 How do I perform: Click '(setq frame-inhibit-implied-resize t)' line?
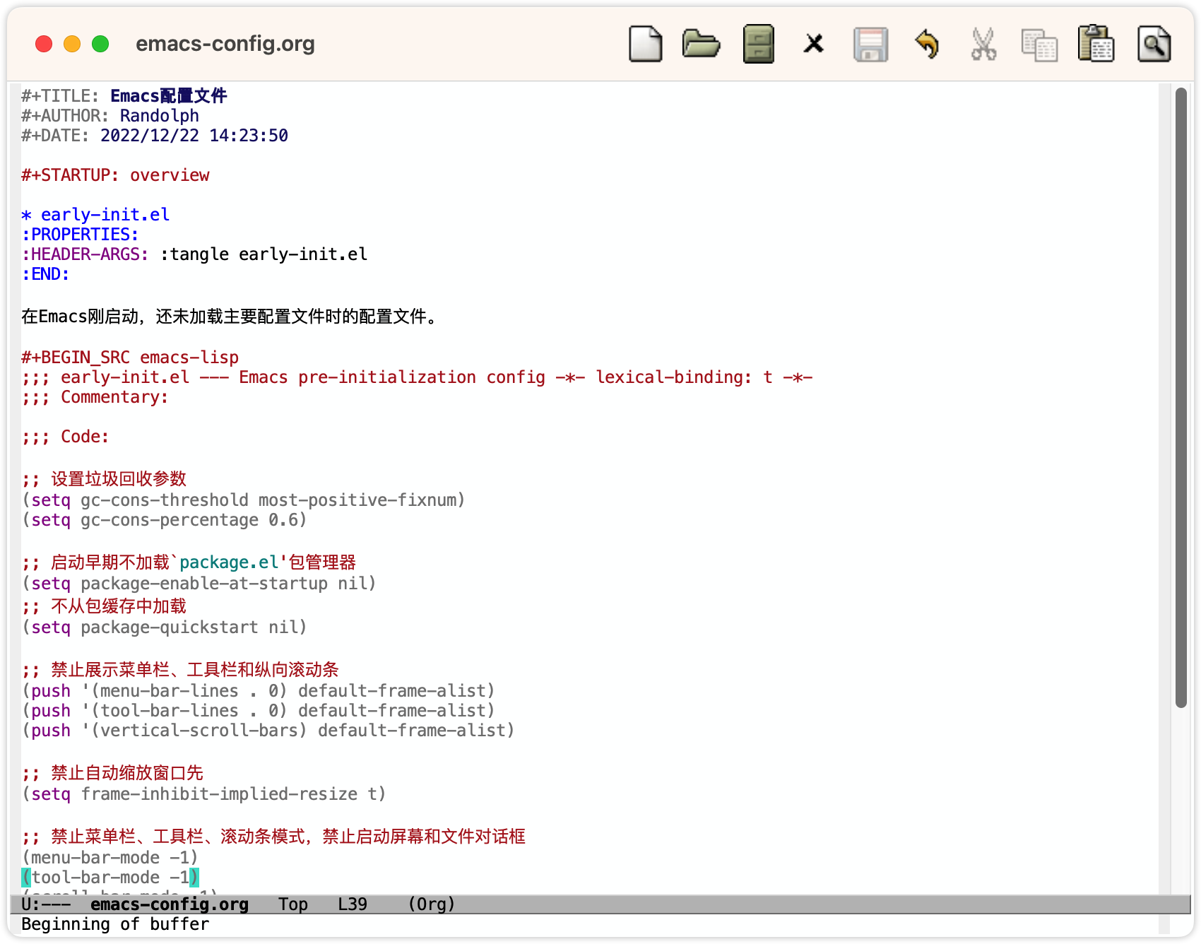[x=204, y=794]
